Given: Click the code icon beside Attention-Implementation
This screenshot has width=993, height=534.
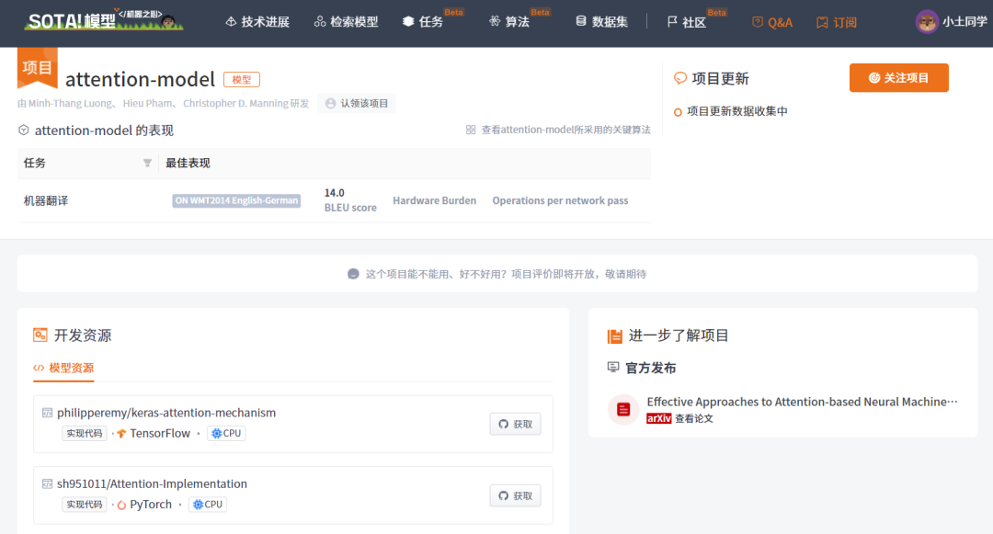Looking at the screenshot, I should pyautogui.click(x=47, y=484).
